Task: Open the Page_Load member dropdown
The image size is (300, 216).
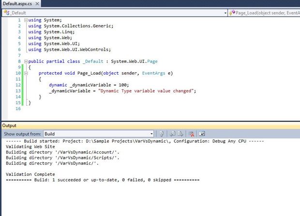Action: [264, 13]
